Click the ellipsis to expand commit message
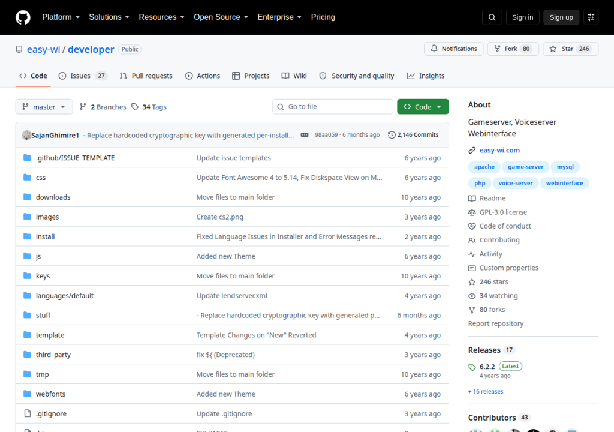Screen dimensions: 614x432 (x=304, y=135)
